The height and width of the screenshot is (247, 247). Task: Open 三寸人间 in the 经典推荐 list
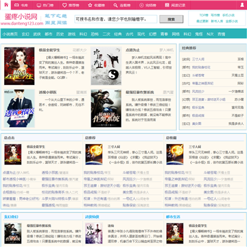pyautogui.click(x=198, y=59)
